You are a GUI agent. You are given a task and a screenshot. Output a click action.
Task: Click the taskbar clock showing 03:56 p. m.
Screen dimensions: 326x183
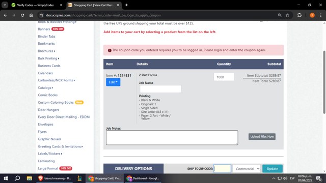[x=305, y=178]
